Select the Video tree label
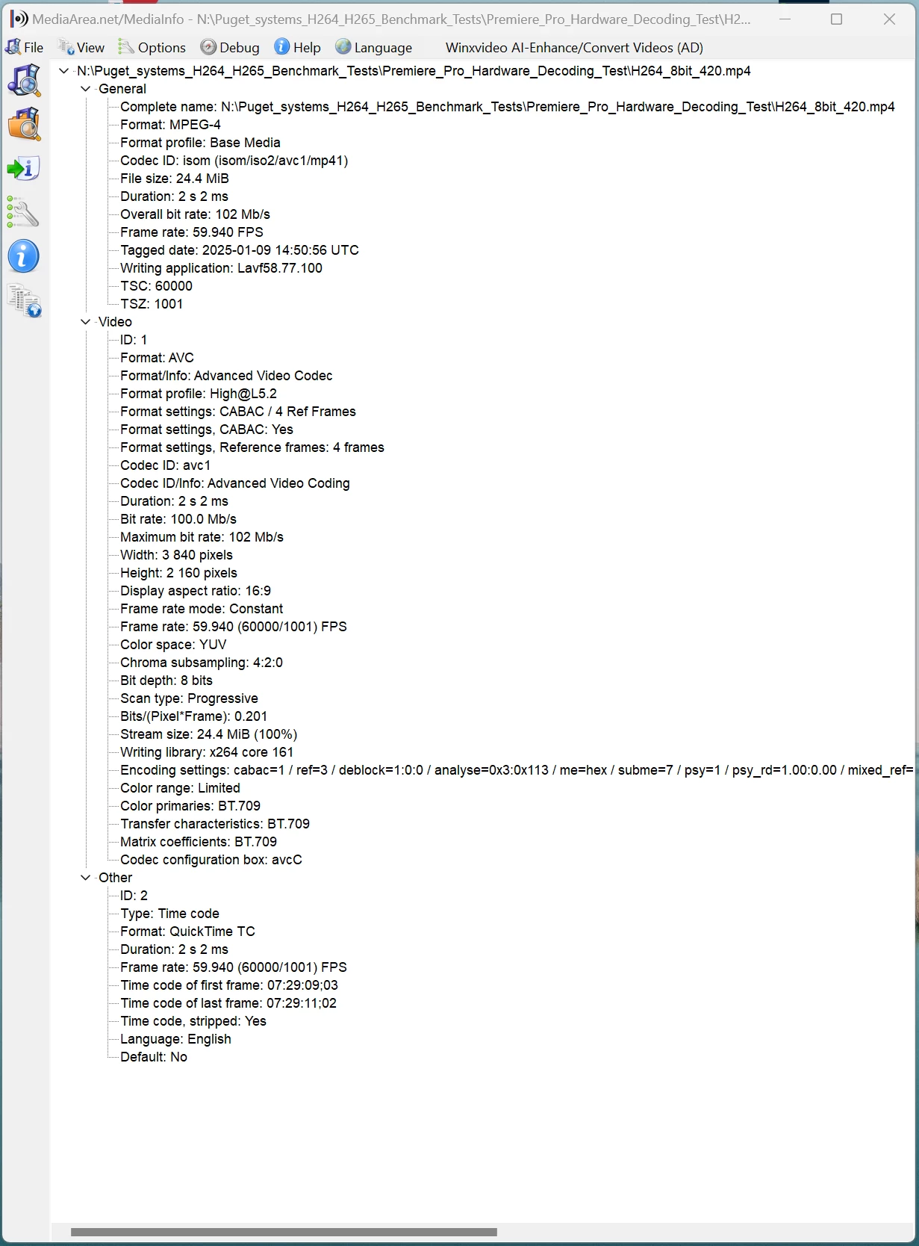The height and width of the screenshot is (1246, 919). pos(115,322)
